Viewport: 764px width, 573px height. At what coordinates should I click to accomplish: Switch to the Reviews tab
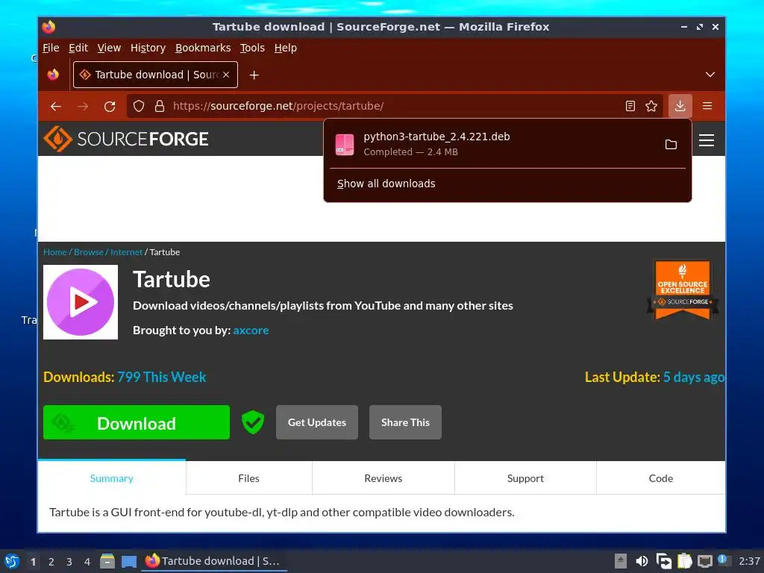pyautogui.click(x=383, y=478)
